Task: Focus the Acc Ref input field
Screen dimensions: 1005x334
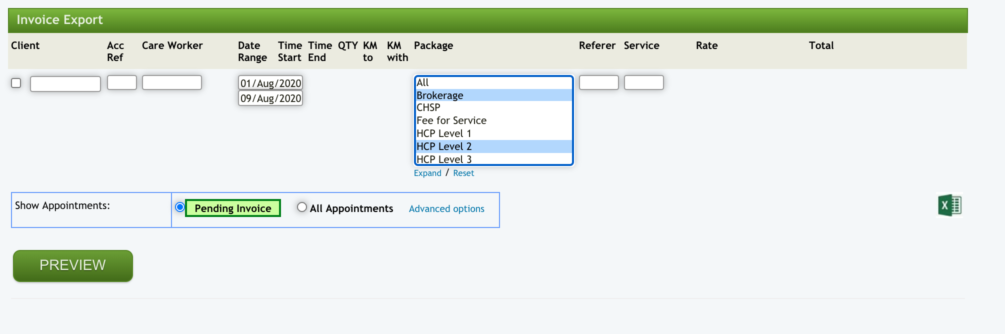Action: point(122,82)
